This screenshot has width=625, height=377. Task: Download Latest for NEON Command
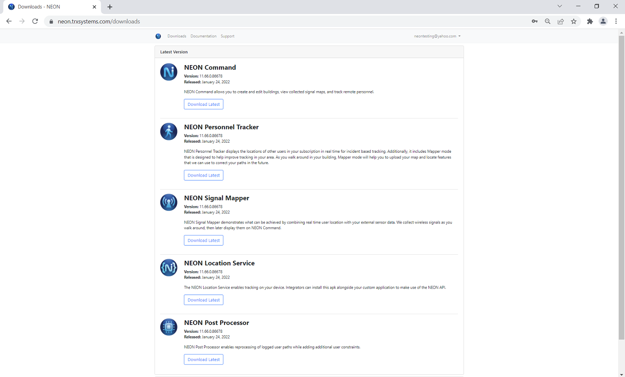[x=204, y=104]
